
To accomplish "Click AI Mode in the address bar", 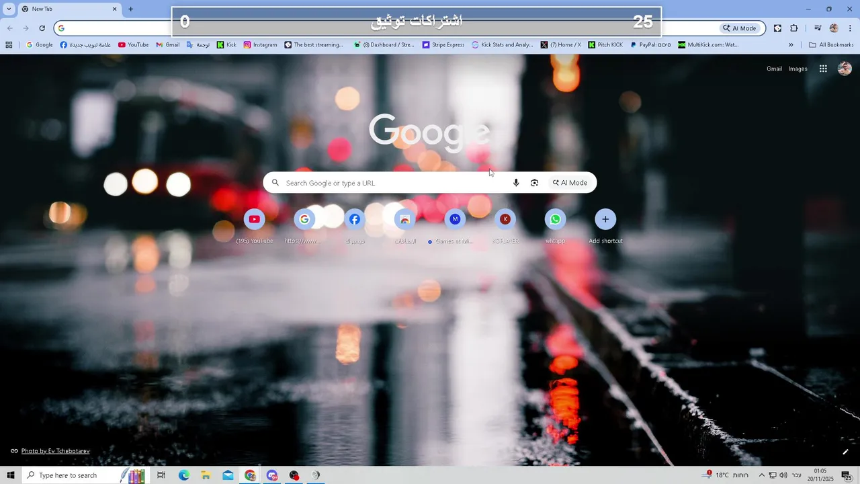I will [x=740, y=28].
